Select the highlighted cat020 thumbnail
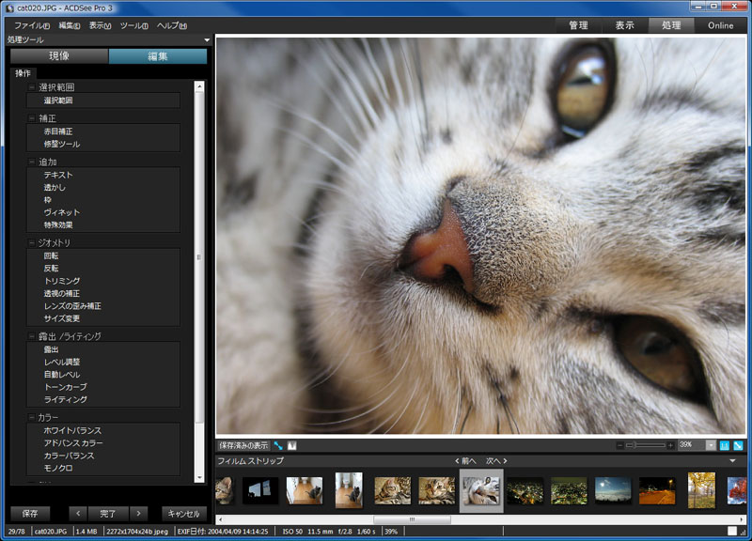The height and width of the screenshot is (541, 752). click(481, 490)
